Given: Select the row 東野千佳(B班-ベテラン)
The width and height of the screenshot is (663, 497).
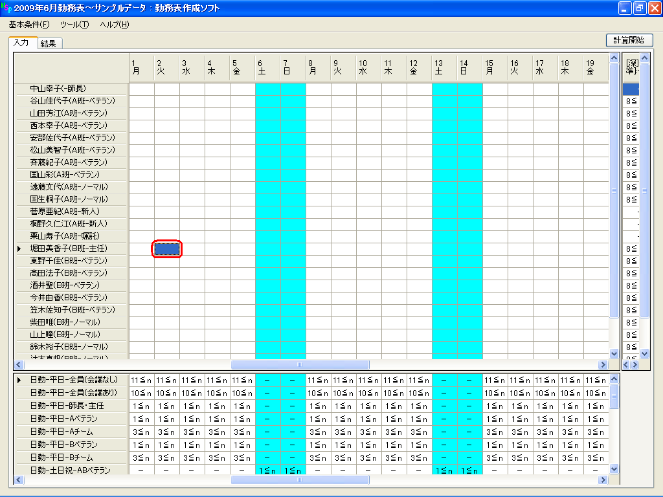Looking at the screenshot, I should (x=71, y=261).
